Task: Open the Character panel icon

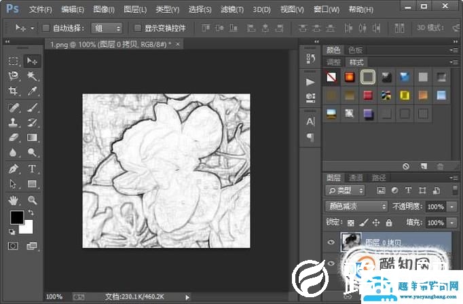Action: (310, 121)
